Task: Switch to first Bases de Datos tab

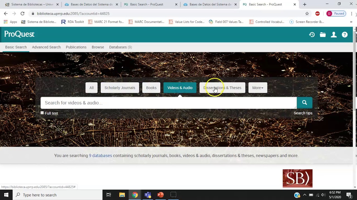Action: click(x=91, y=4)
